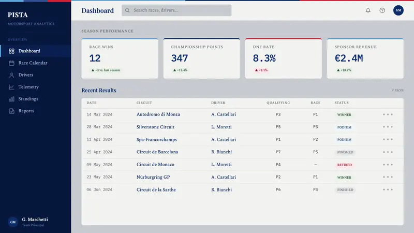This screenshot has height=233, width=414.
Task: Open row actions for Nürburgring GP
Action: click(x=388, y=177)
